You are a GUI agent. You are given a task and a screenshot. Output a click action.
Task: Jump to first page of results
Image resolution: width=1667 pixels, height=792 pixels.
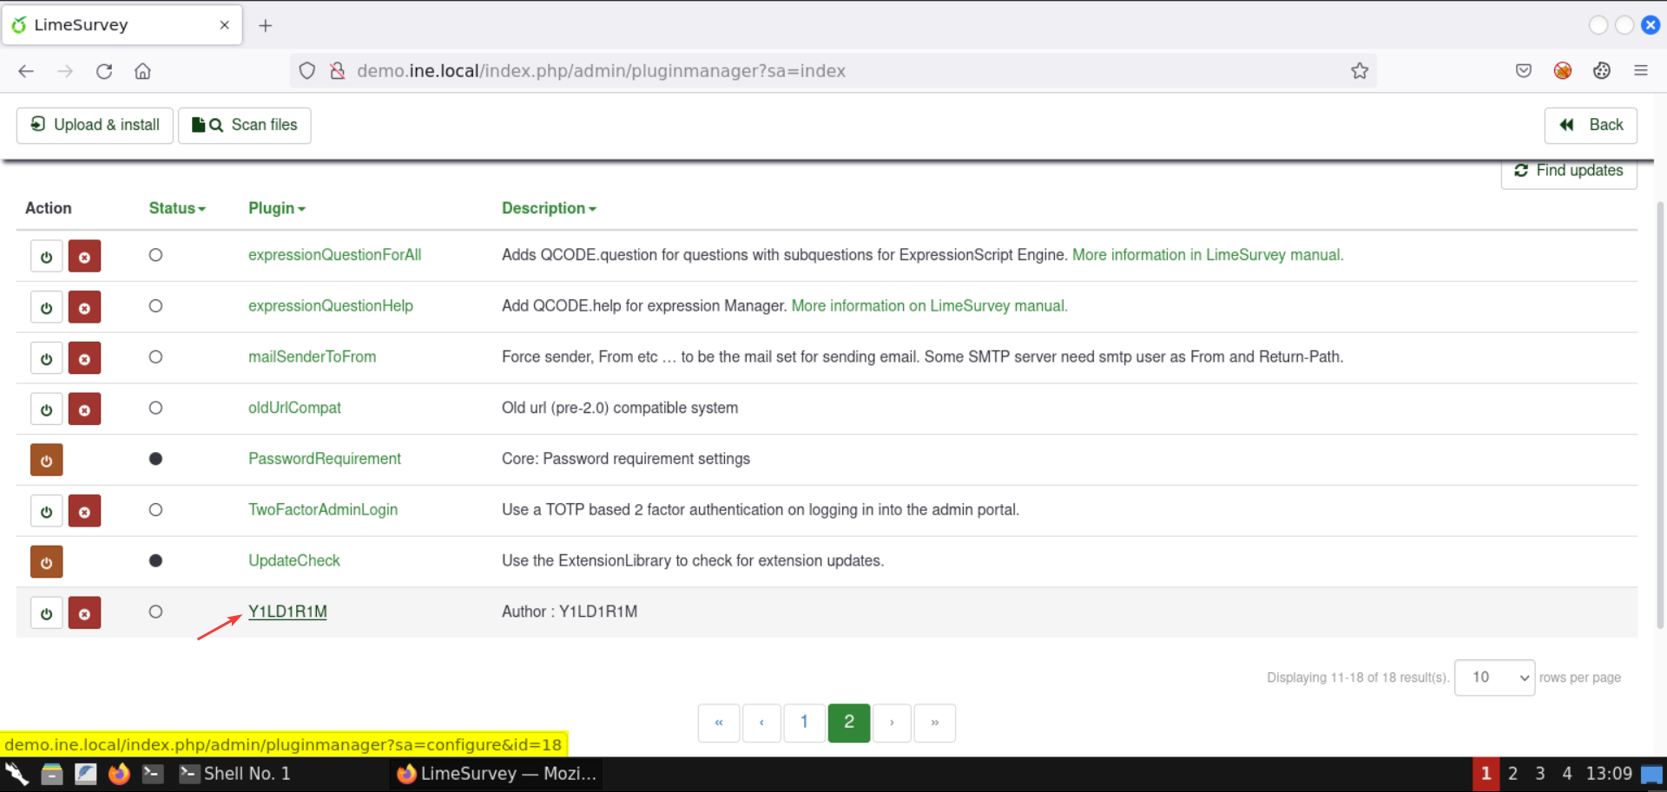click(x=719, y=723)
